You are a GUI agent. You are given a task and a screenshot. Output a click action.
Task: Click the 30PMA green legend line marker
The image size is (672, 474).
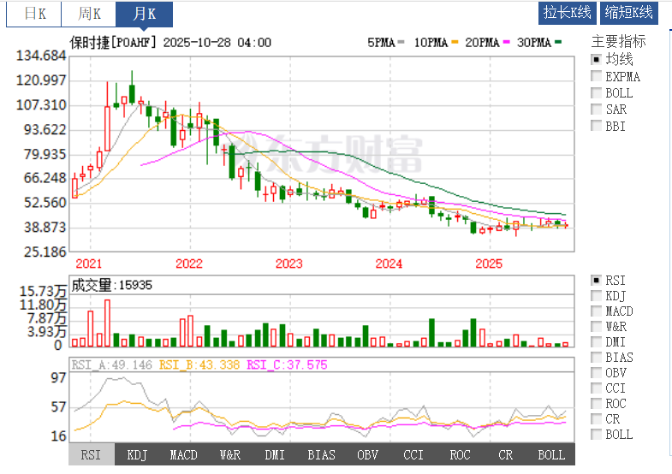(x=557, y=43)
